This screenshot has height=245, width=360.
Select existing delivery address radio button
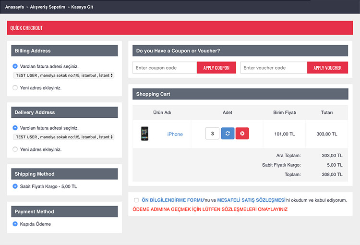coord(15,128)
